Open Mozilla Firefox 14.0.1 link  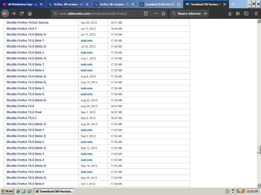pos(21,28)
